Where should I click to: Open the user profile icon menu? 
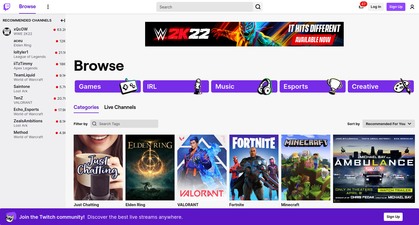pos(412,7)
